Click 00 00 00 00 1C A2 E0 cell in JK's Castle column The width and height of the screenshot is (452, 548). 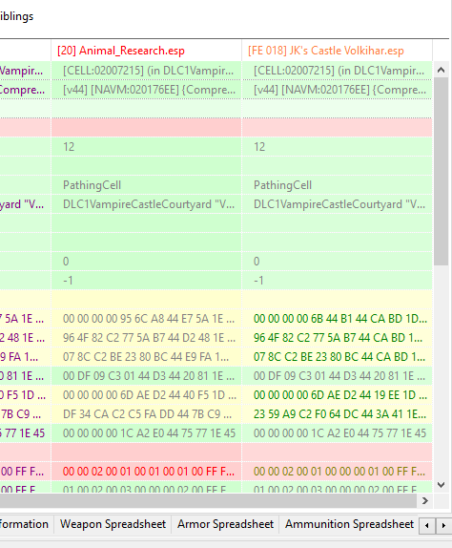pos(337,433)
